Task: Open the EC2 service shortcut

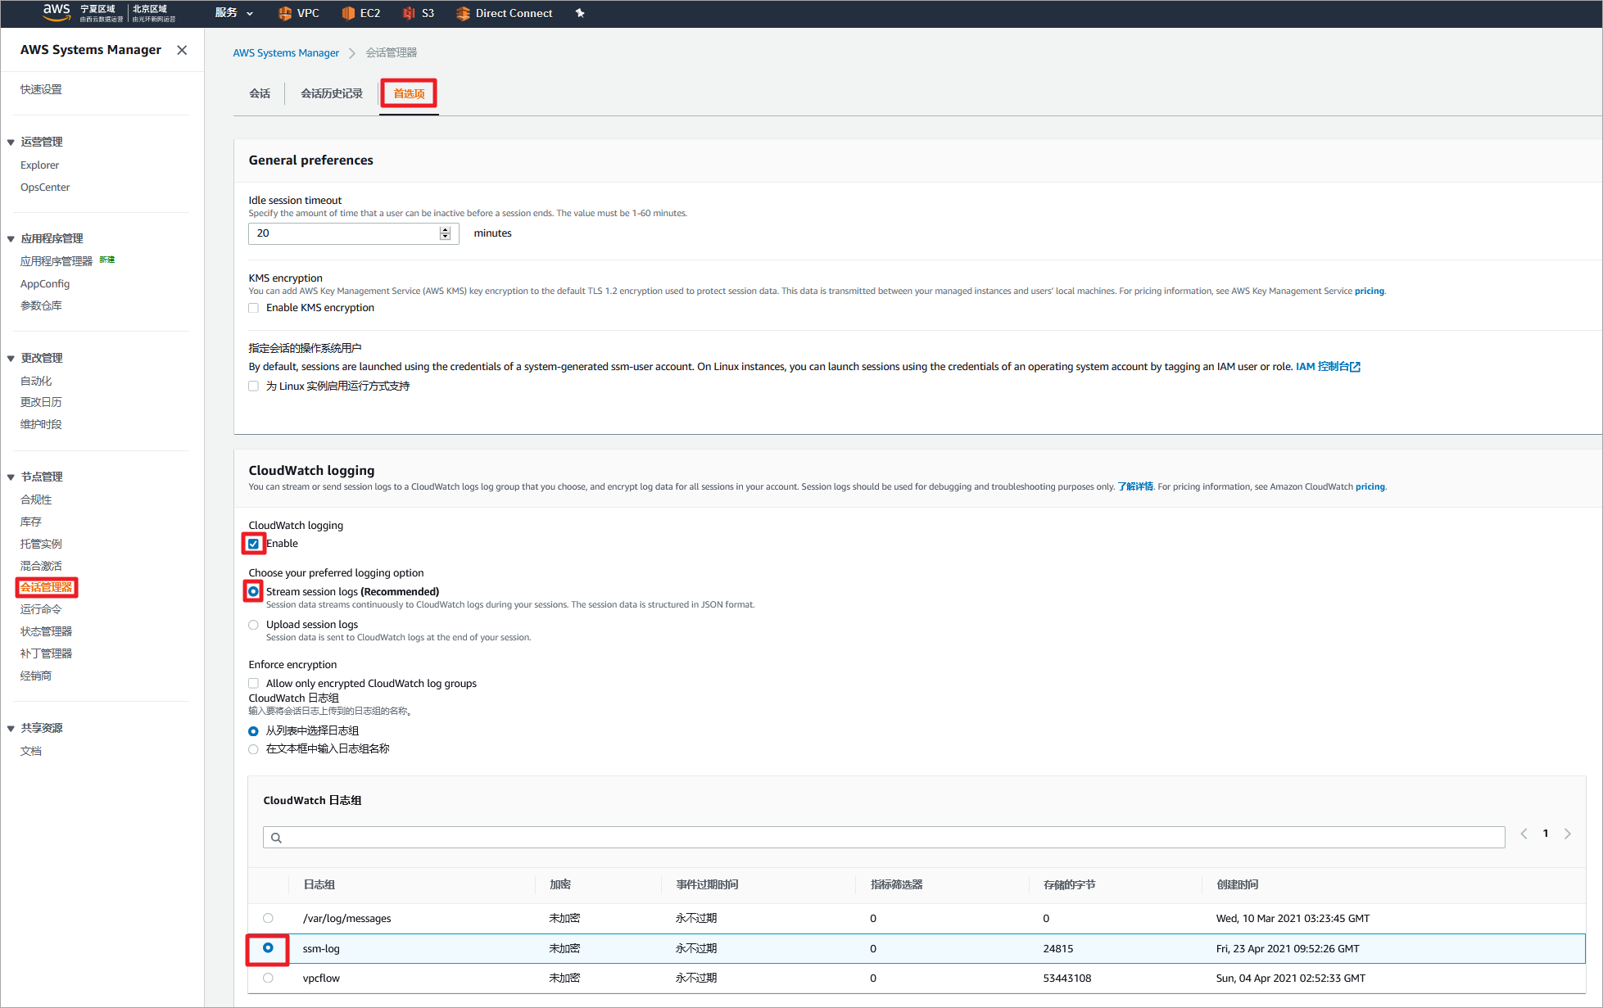Action: point(361,13)
